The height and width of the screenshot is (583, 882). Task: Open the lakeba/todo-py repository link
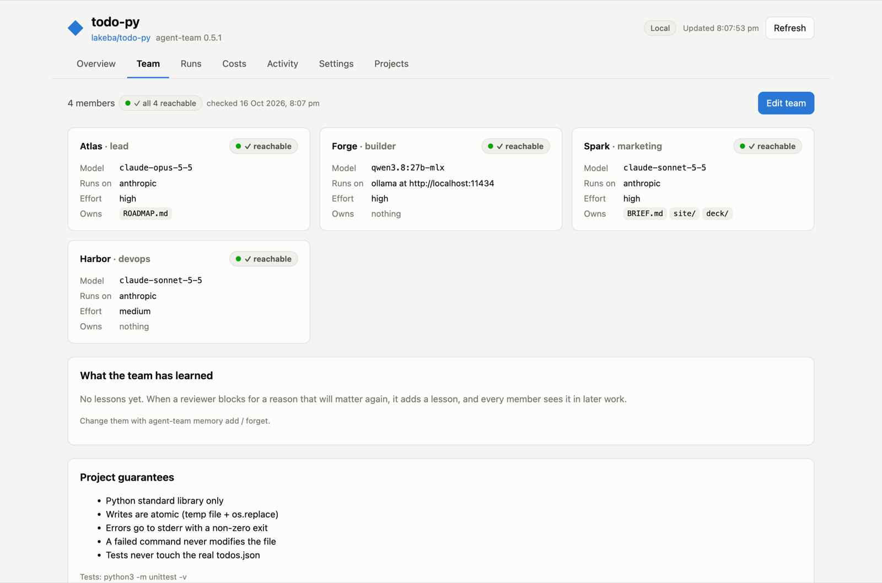pos(121,38)
